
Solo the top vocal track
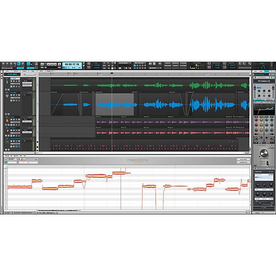(x=14, y=81)
